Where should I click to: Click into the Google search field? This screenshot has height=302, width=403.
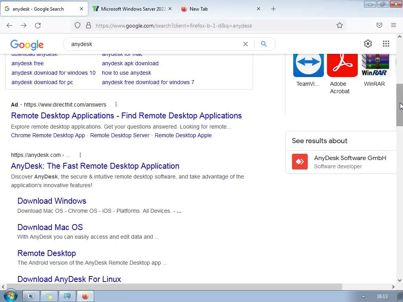[x=154, y=44]
